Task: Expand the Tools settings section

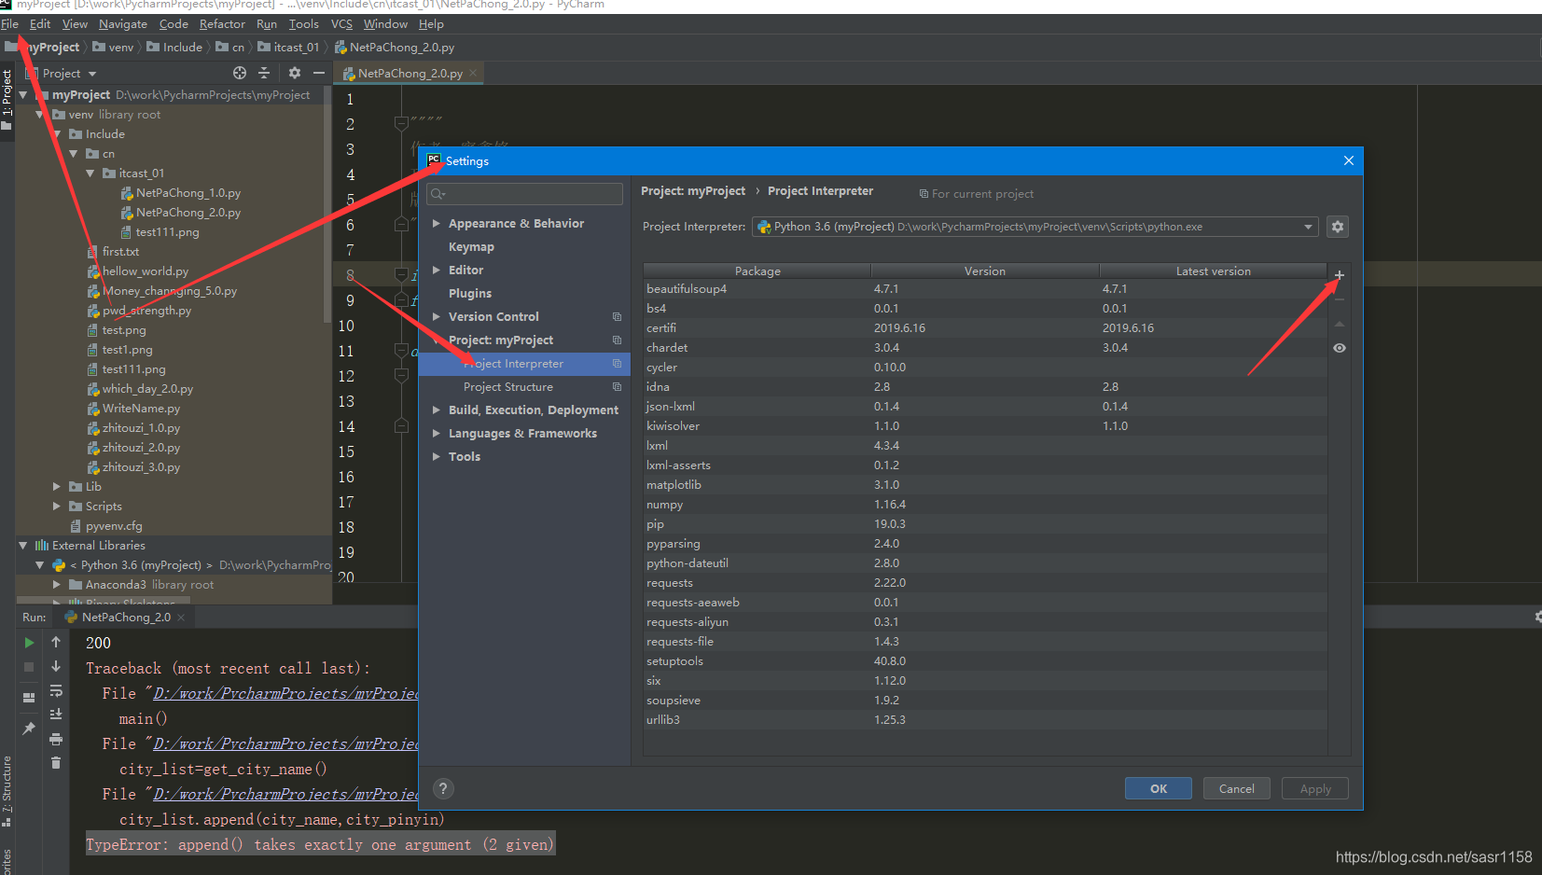Action: click(436, 457)
